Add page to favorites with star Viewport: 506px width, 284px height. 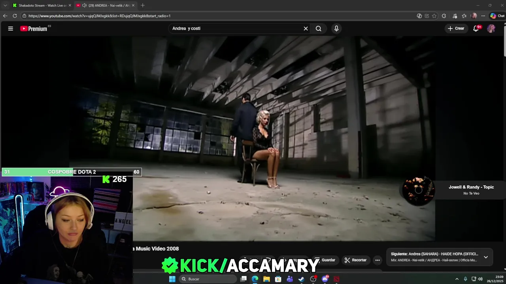434,16
